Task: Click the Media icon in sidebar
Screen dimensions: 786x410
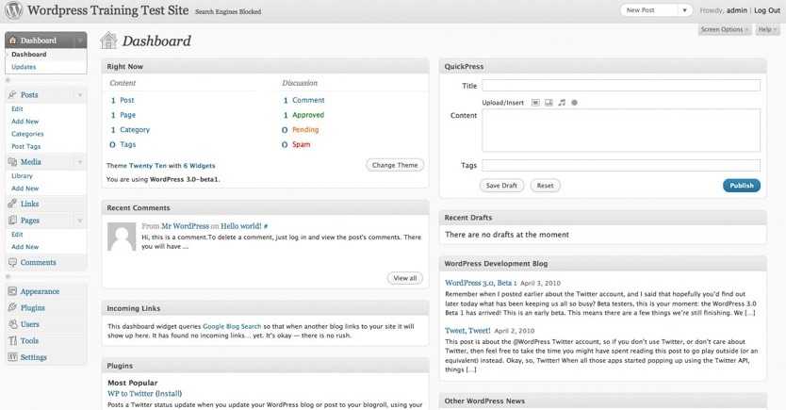Action: coord(12,161)
